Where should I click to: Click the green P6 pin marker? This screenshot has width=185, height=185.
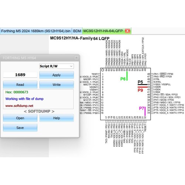123,79
